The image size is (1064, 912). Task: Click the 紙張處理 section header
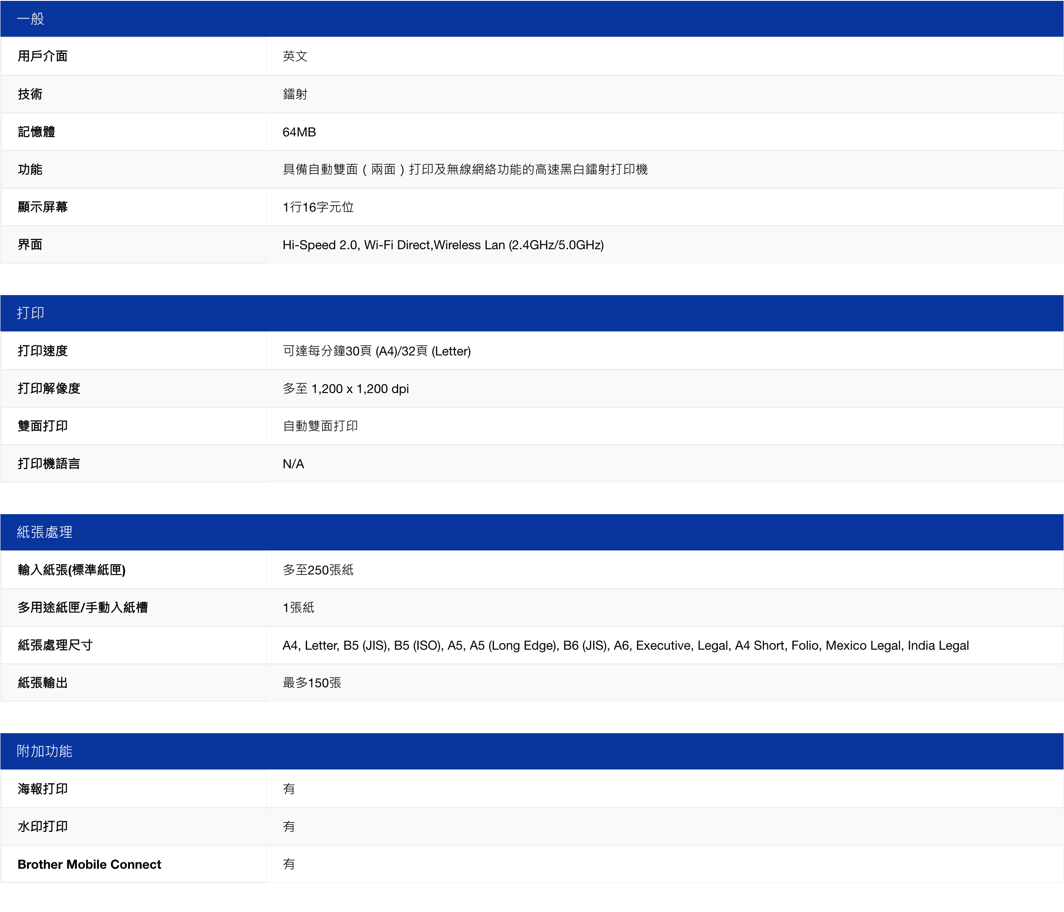click(45, 532)
